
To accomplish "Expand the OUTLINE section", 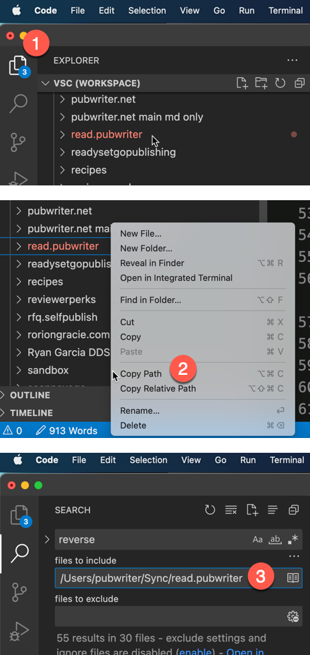I will click(26, 395).
